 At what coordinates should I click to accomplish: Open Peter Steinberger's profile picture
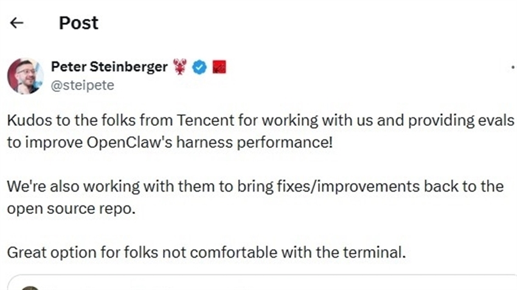coord(25,76)
